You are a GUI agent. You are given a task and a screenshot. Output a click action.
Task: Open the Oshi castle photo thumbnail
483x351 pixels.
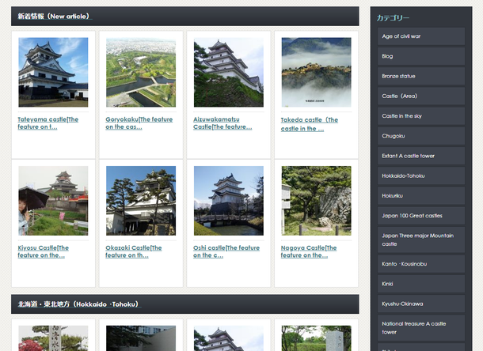229,201
